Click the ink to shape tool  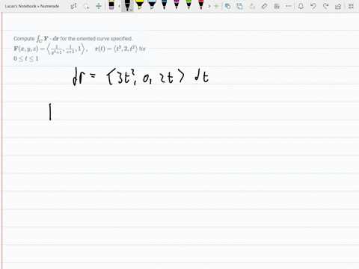tap(240, 6)
